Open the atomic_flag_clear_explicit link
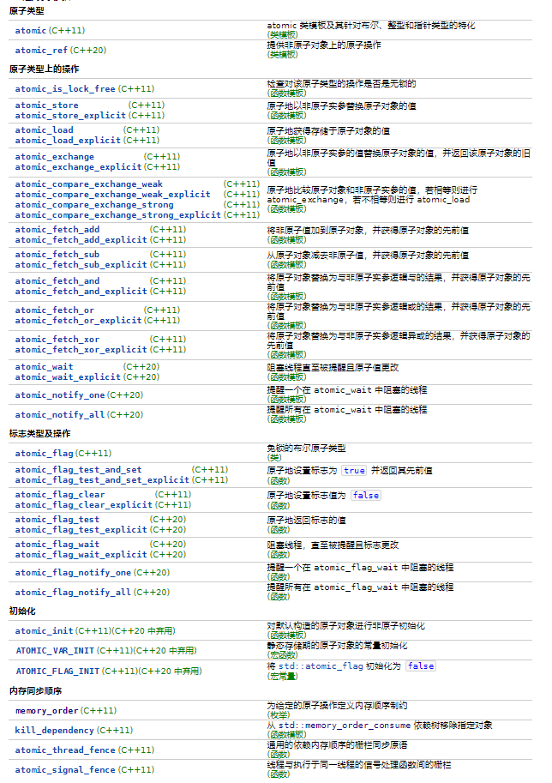The height and width of the screenshot is (783, 552). click(83, 505)
